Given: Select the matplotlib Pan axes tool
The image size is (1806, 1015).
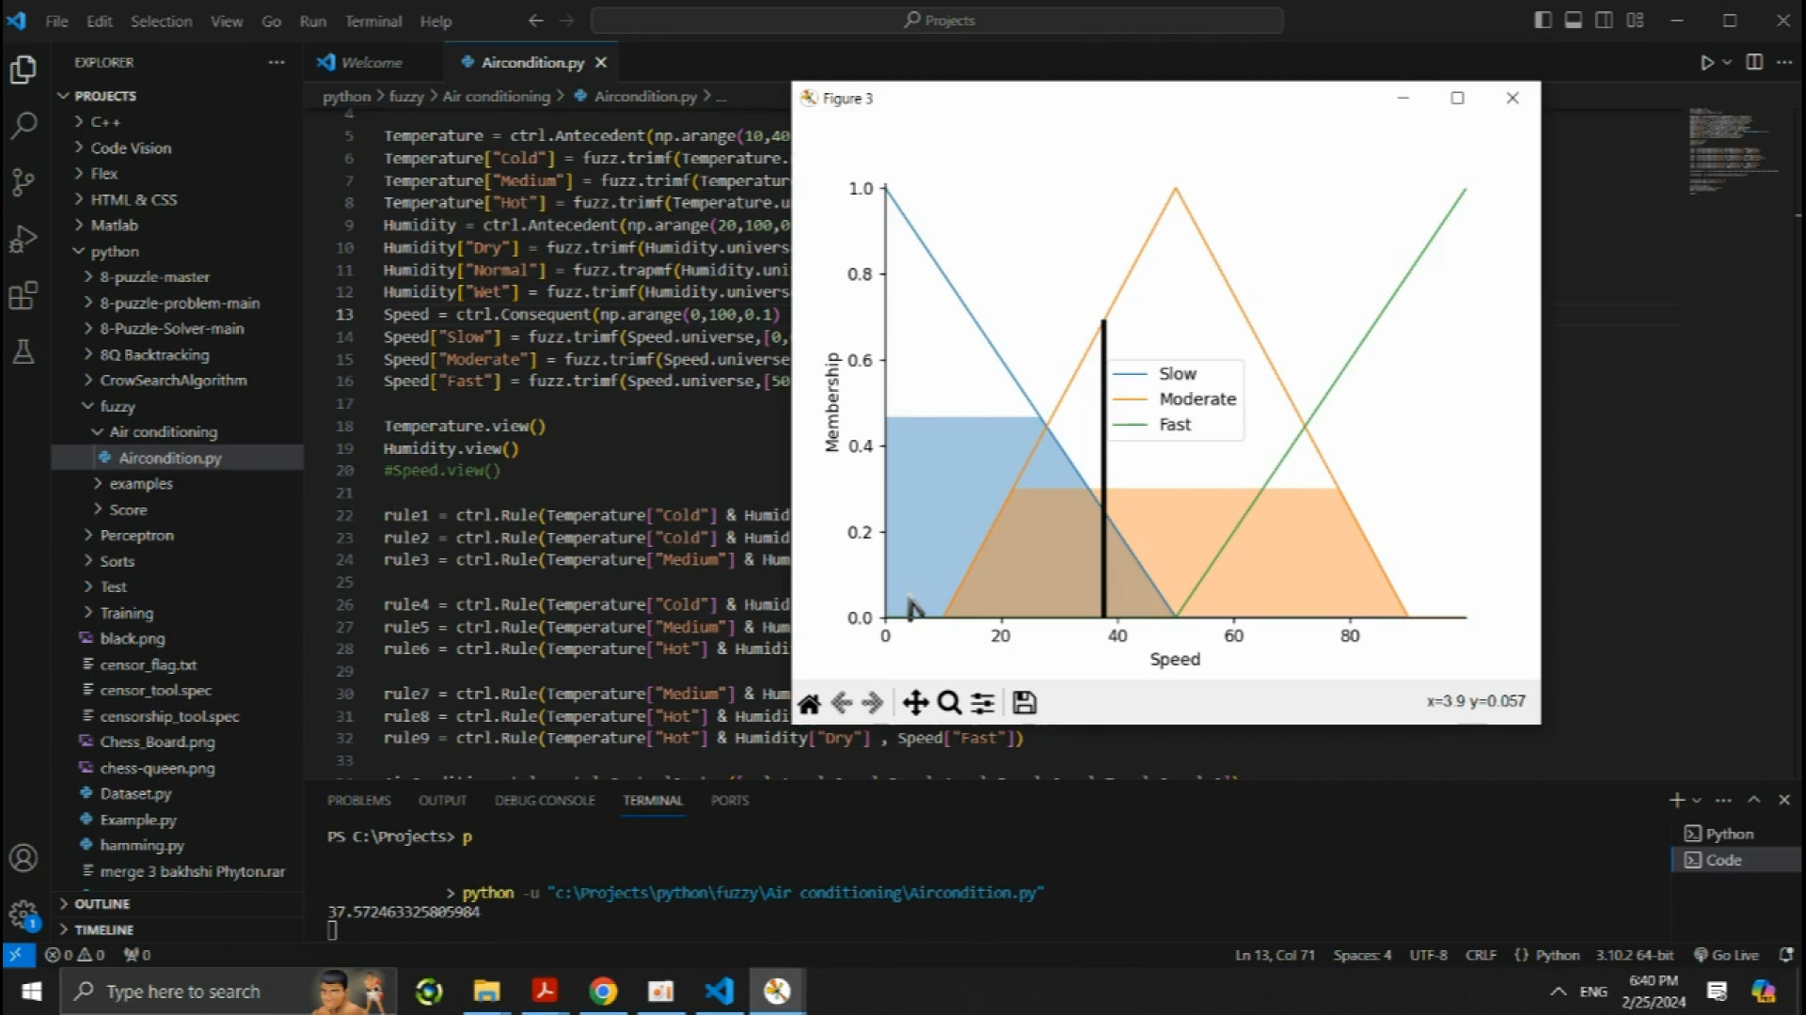Looking at the screenshot, I should coord(915,703).
